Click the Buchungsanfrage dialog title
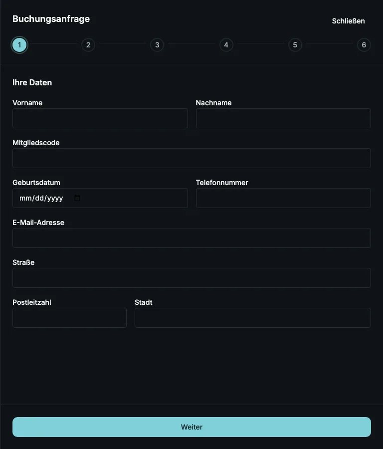Viewport: 383px width, 449px height. point(51,19)
